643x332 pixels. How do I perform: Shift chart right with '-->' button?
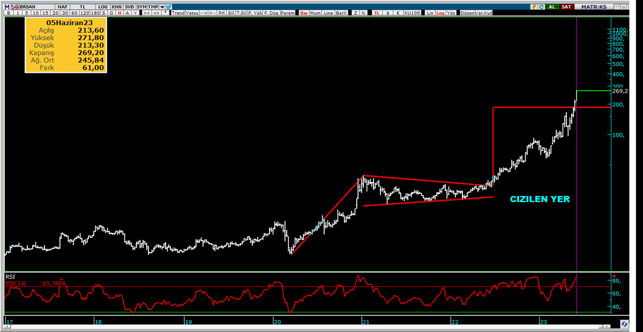pos(203,13)
